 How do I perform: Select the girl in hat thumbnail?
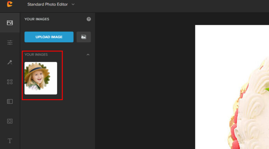click(41, 78)
